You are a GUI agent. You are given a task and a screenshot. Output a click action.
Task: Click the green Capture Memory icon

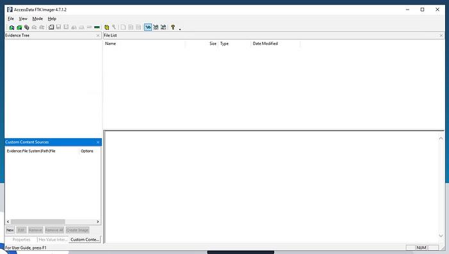pyautogui.click(x=97, y=27)
